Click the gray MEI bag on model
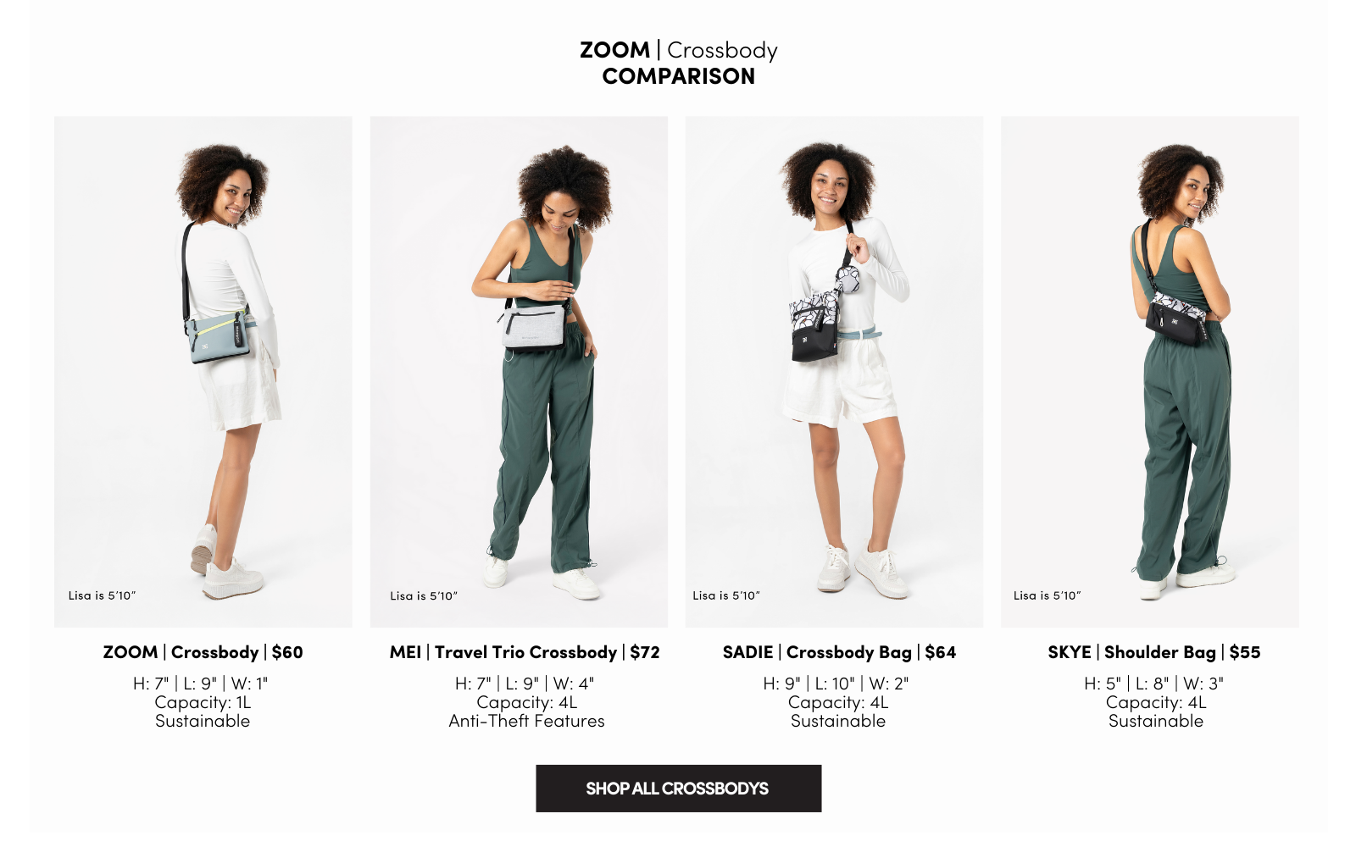Image resolution: width=1356 pixels, height=847 pixels. pos(534,326)
